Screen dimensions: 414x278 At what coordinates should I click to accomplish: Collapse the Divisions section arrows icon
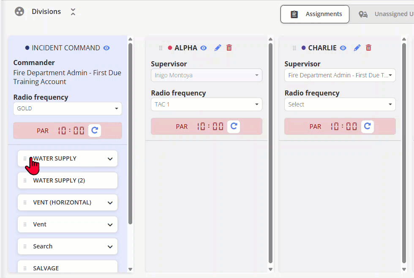[73, 11]
